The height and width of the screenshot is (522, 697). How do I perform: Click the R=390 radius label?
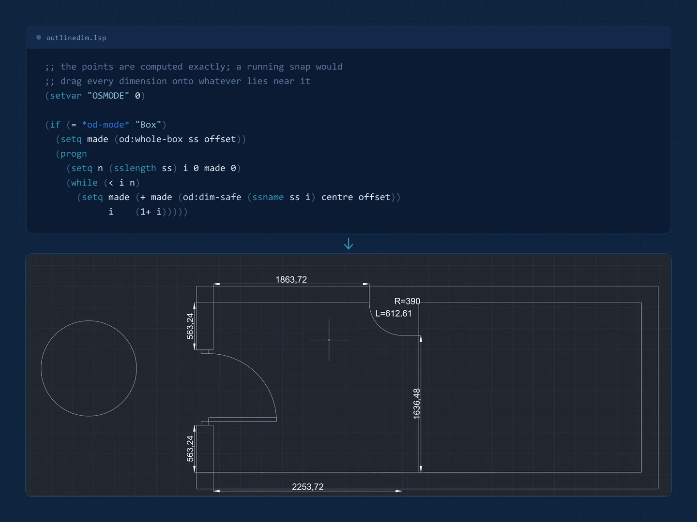(x=407, y=301)
